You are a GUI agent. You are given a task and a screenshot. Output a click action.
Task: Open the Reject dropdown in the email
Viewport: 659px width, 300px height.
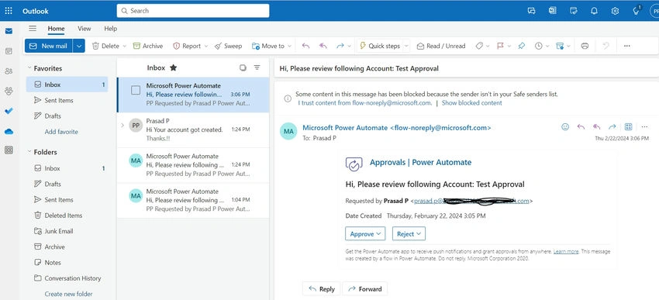pos(409,234)
